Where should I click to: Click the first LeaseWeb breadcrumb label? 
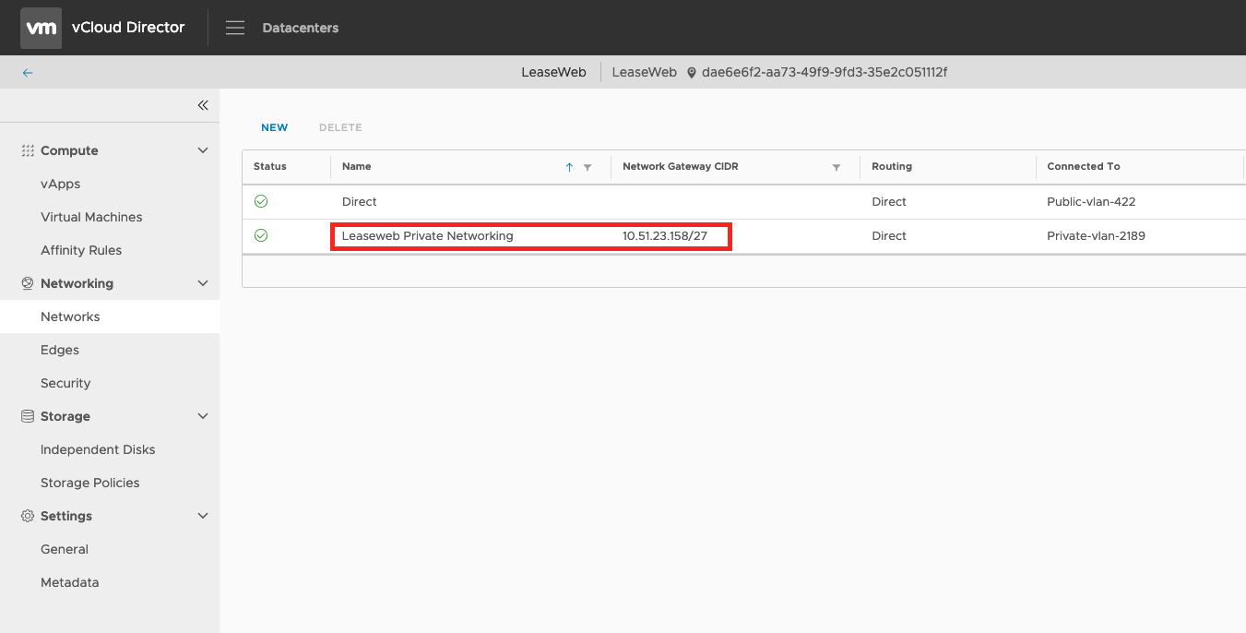point(553,72)
